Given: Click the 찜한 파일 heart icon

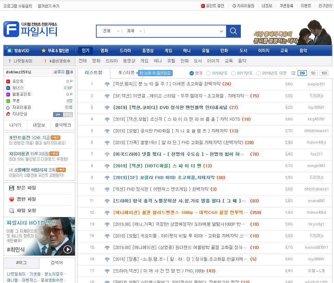Looking at the screenshot, I should click(12, 199).
